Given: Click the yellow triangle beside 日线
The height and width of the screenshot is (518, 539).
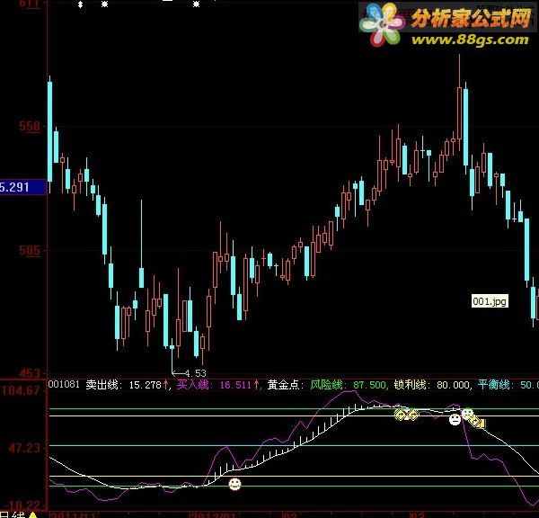Looking at the screenshot, I should tap(32, 515).
